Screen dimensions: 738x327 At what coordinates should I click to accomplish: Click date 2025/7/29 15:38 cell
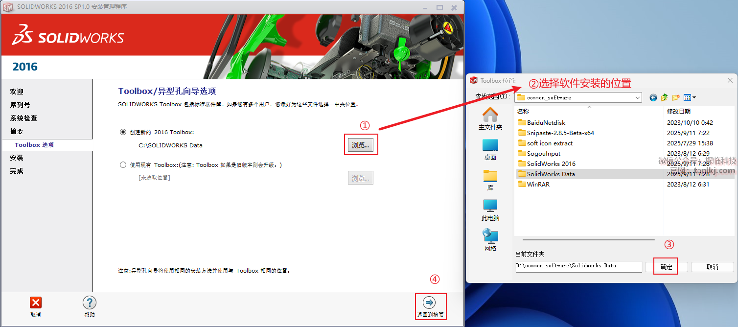click(x=690, y=143)
